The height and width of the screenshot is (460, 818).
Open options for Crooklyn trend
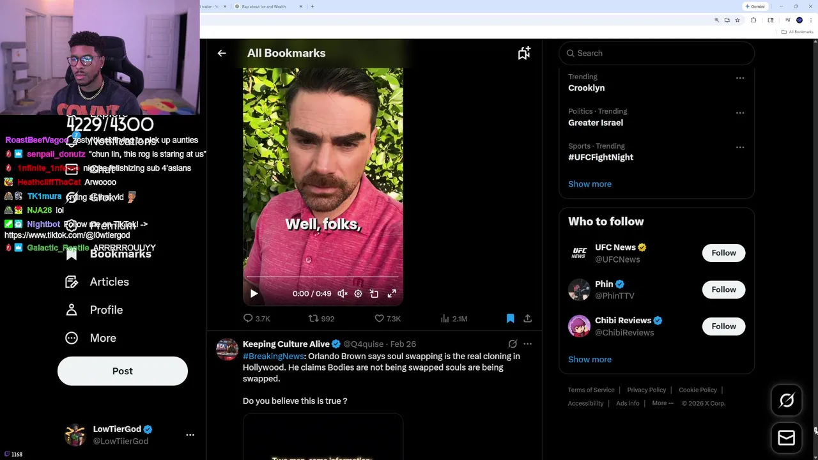739,78
